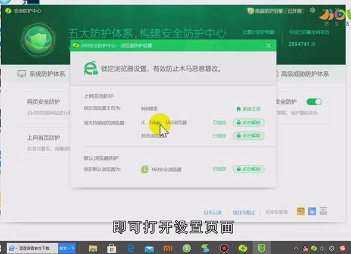Open the 日志记录 link

pyautogui.click(x=212, y=212)
